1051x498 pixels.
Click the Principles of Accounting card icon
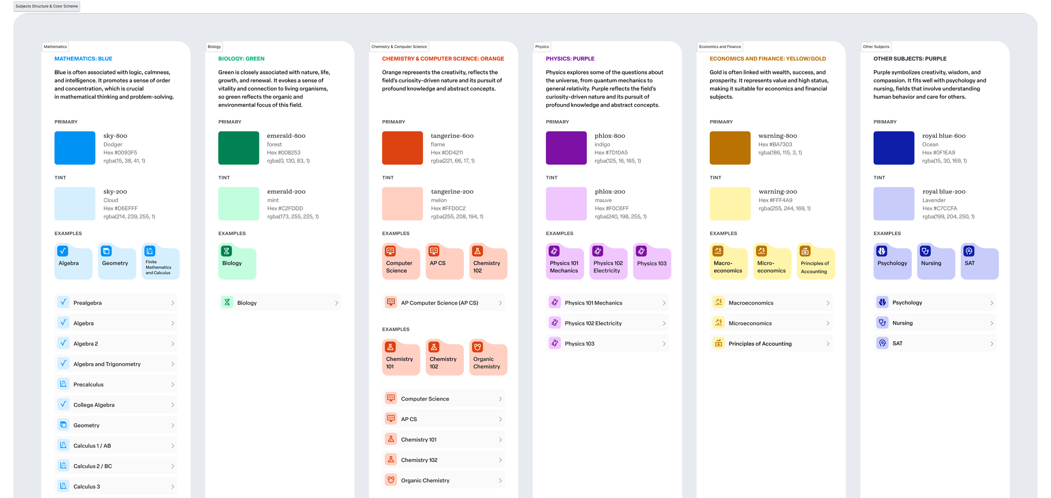tap(805, 251)
